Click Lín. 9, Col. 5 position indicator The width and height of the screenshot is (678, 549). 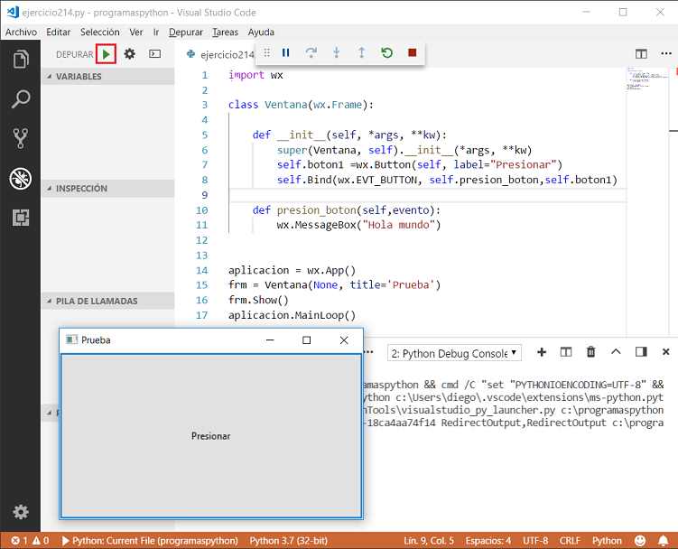pos(429,540)
